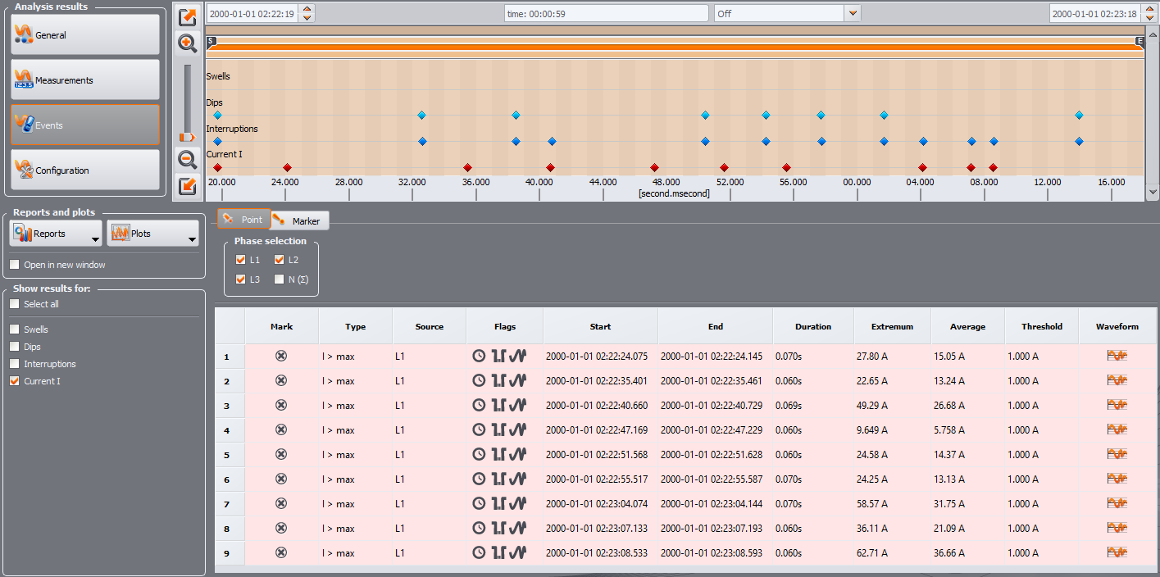Click the bottom export arrow icon below zoom
The width and height of the screenshot is (1160, 577).
coord(188,185)
